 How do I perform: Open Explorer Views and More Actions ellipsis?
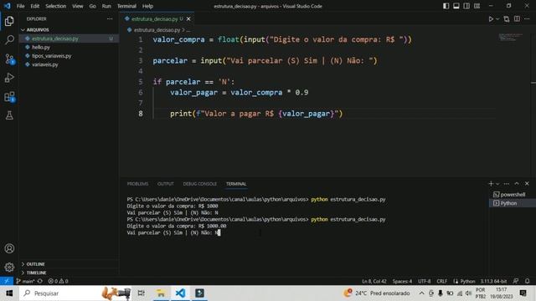click(x=110, y=19)
